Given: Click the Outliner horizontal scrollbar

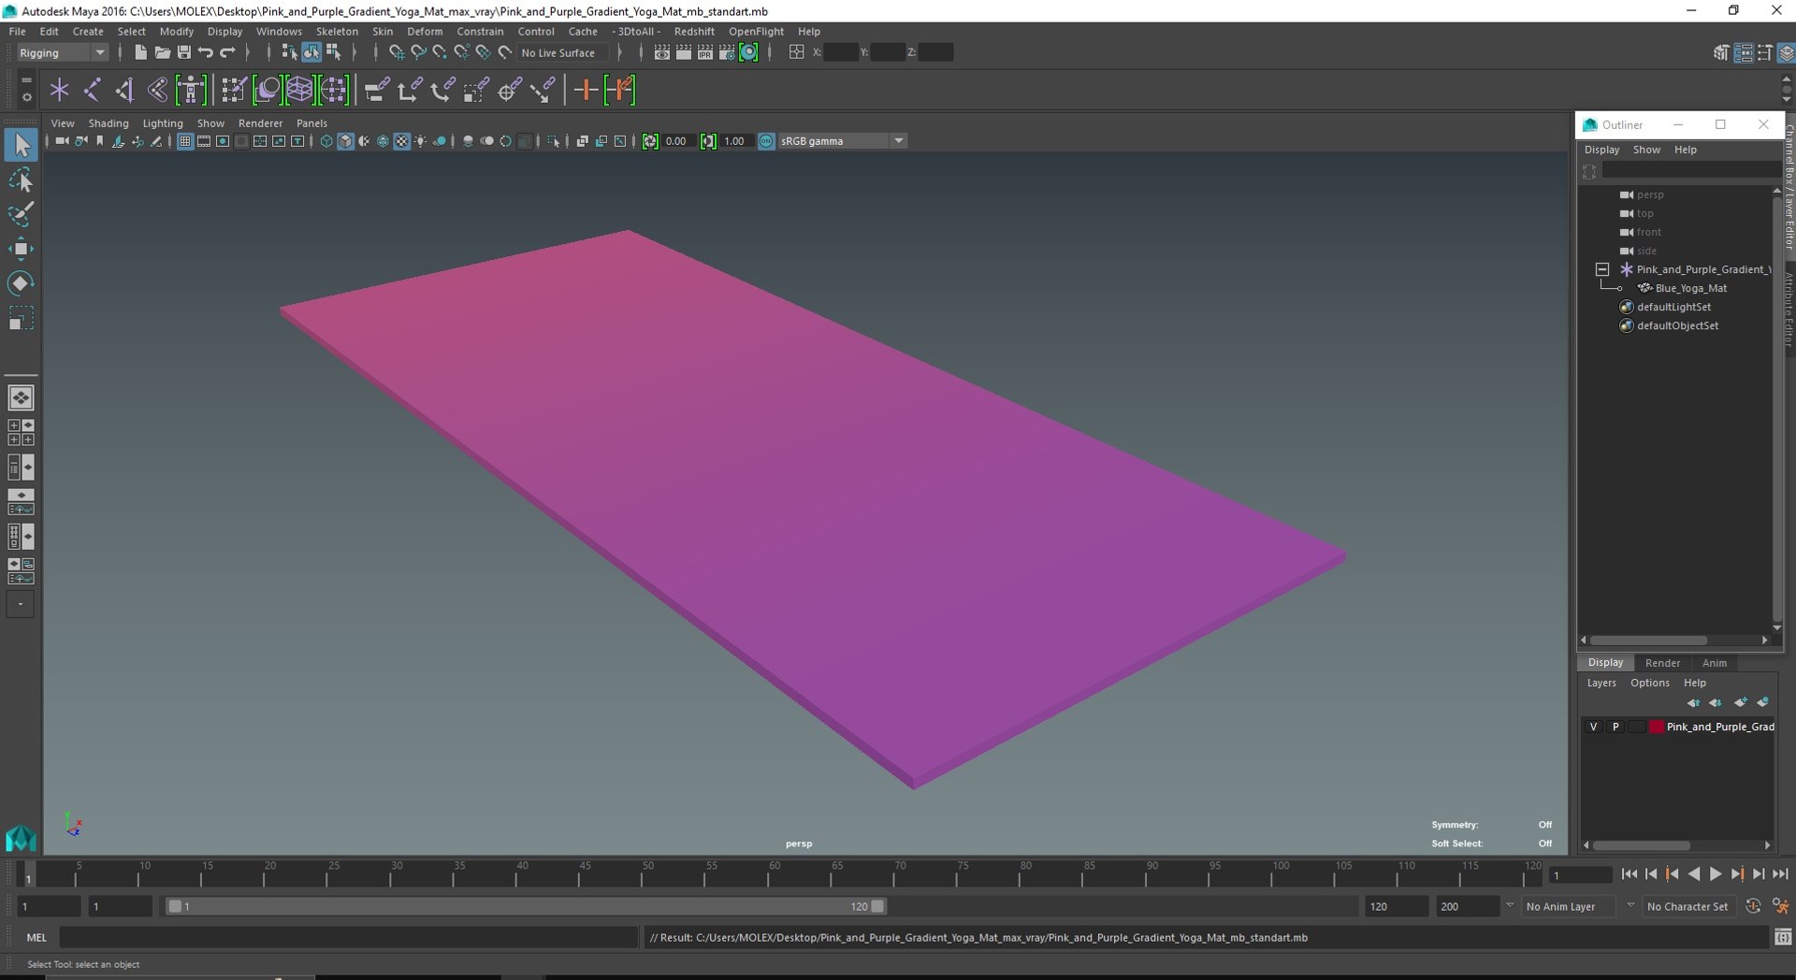Looking at the screenshot, I should click(1648, 641).
